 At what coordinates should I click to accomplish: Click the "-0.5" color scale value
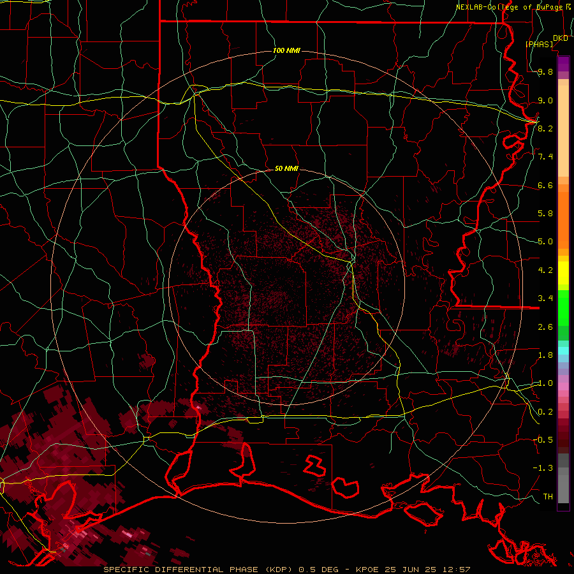pos(543,439)
